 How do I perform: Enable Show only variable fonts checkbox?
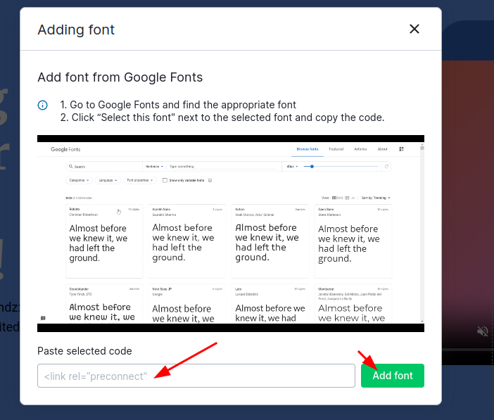[165, 181]
